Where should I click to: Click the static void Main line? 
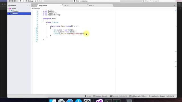64,26
